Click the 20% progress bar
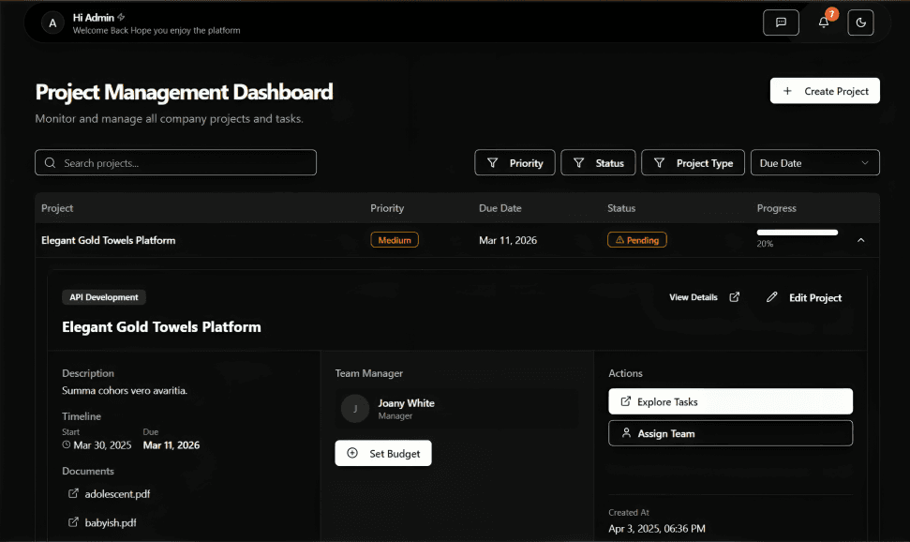 [798, 232]
